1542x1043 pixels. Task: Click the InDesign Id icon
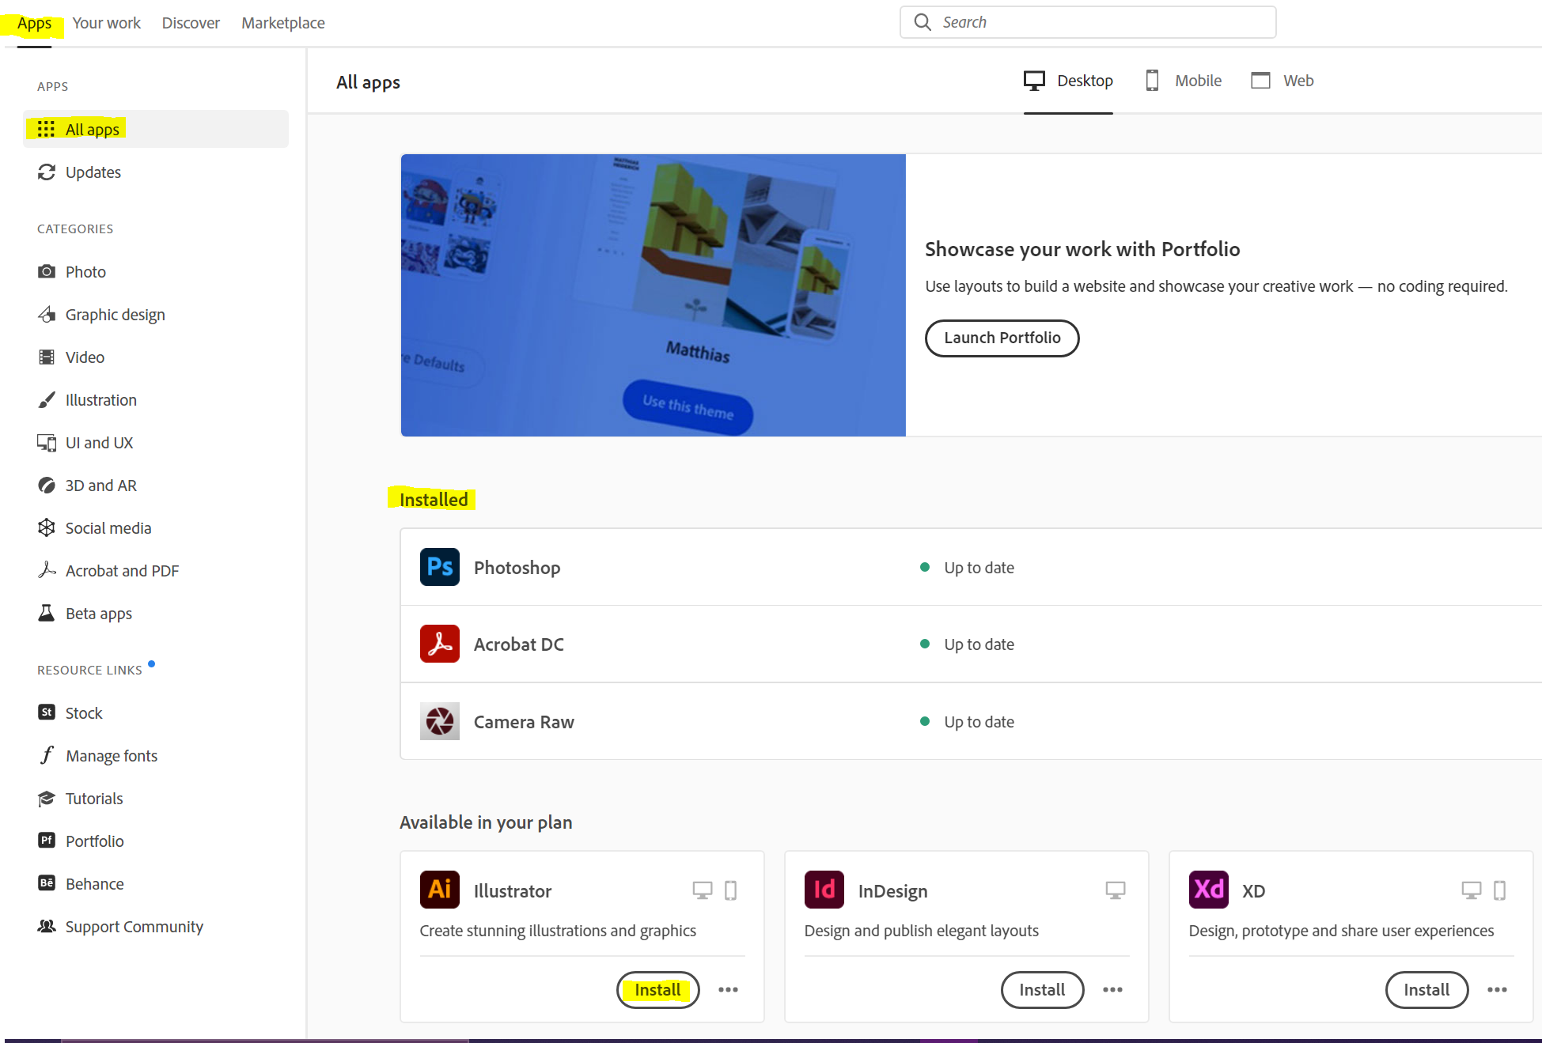pyautogui.click(x=824, y=890)
